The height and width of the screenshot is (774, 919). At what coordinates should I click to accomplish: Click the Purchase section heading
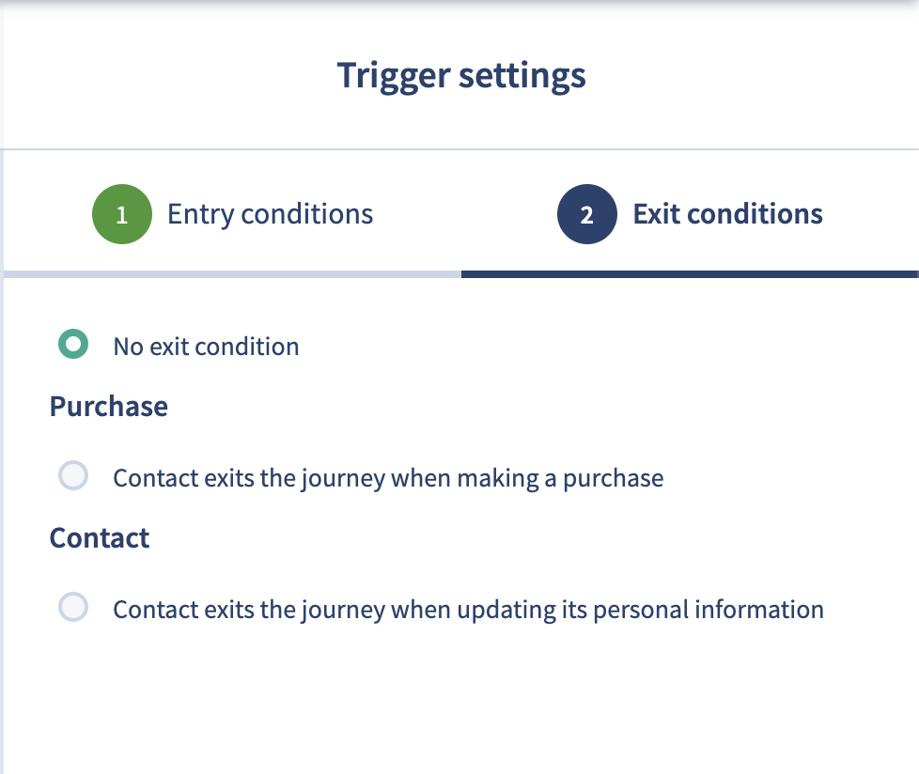108,406
